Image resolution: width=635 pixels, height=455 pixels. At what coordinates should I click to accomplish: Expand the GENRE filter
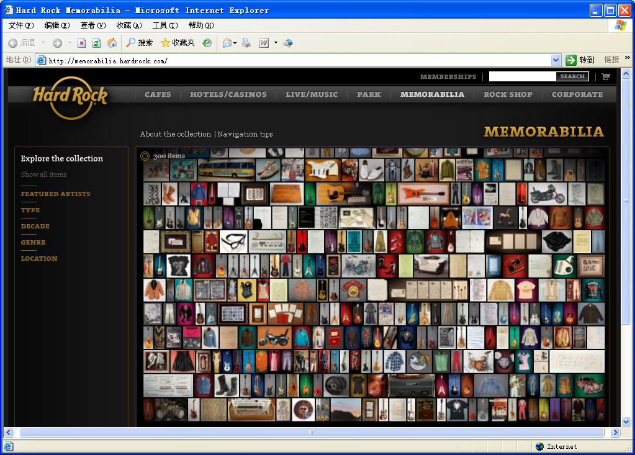click(33, 243)
